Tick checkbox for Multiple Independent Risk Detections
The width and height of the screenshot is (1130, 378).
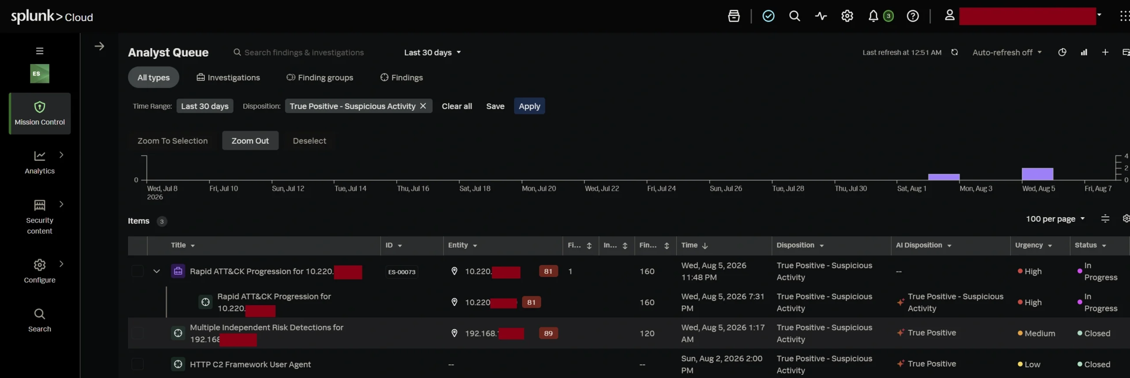click(138, 333)
